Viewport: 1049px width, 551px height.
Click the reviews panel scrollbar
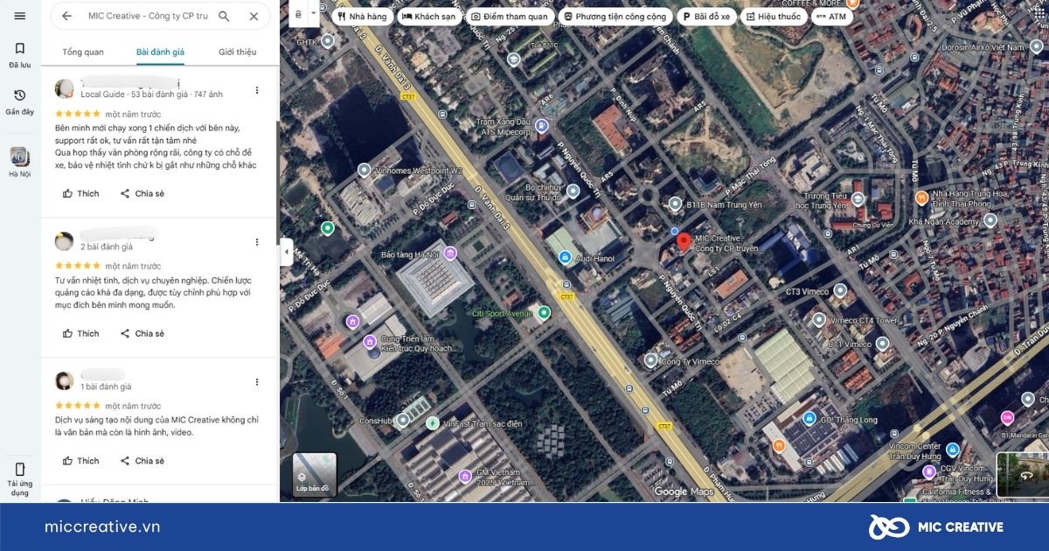277,184
